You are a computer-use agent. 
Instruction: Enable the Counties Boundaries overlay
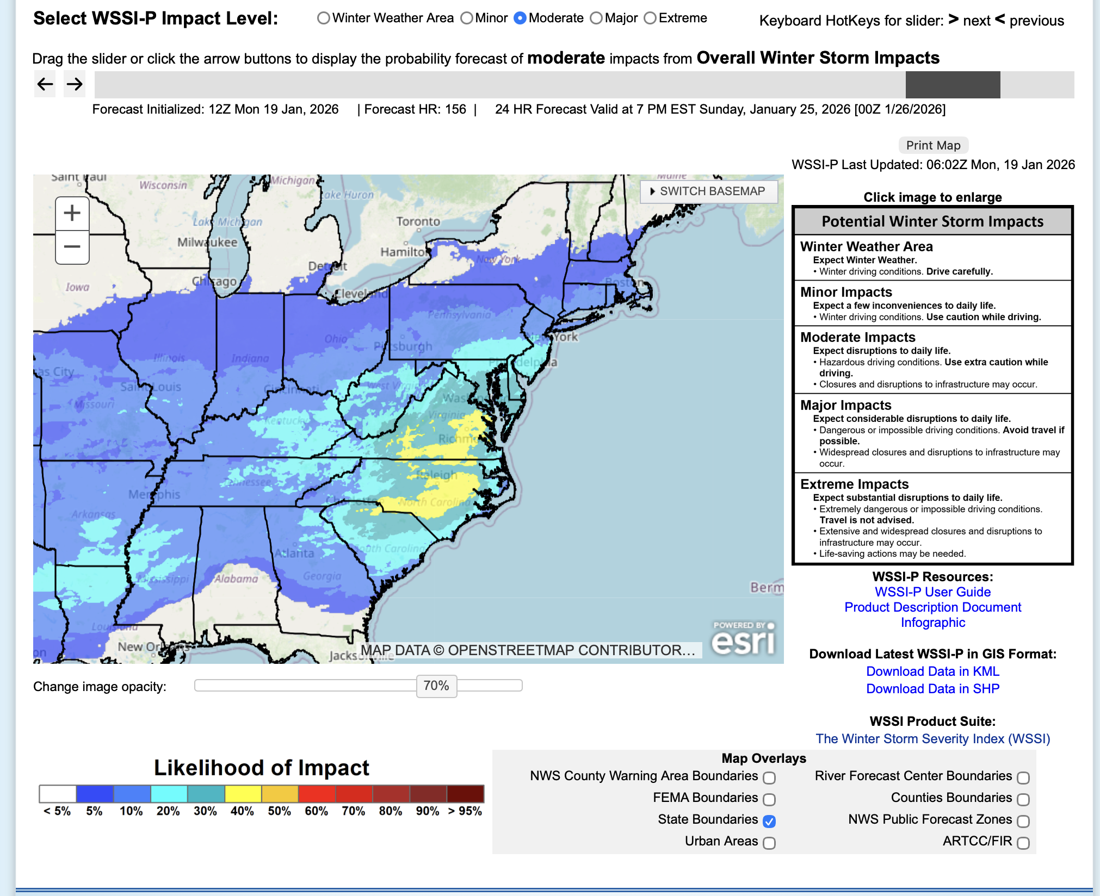click(1023, 799)
